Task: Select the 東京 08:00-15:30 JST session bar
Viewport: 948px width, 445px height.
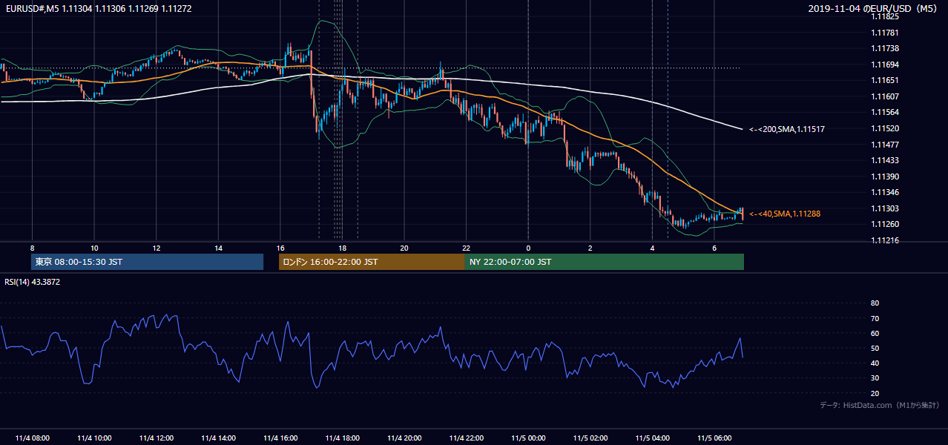Action: click(147, 262)
